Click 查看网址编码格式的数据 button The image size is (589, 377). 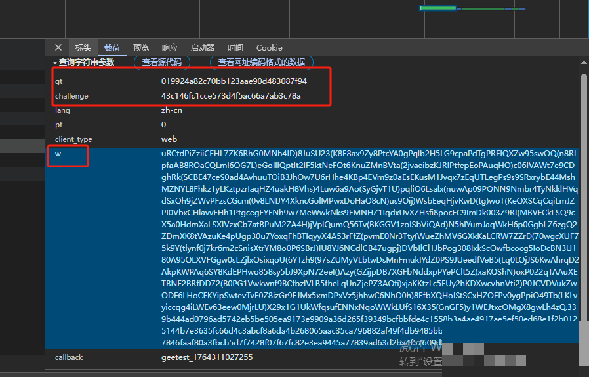(262, 62)
